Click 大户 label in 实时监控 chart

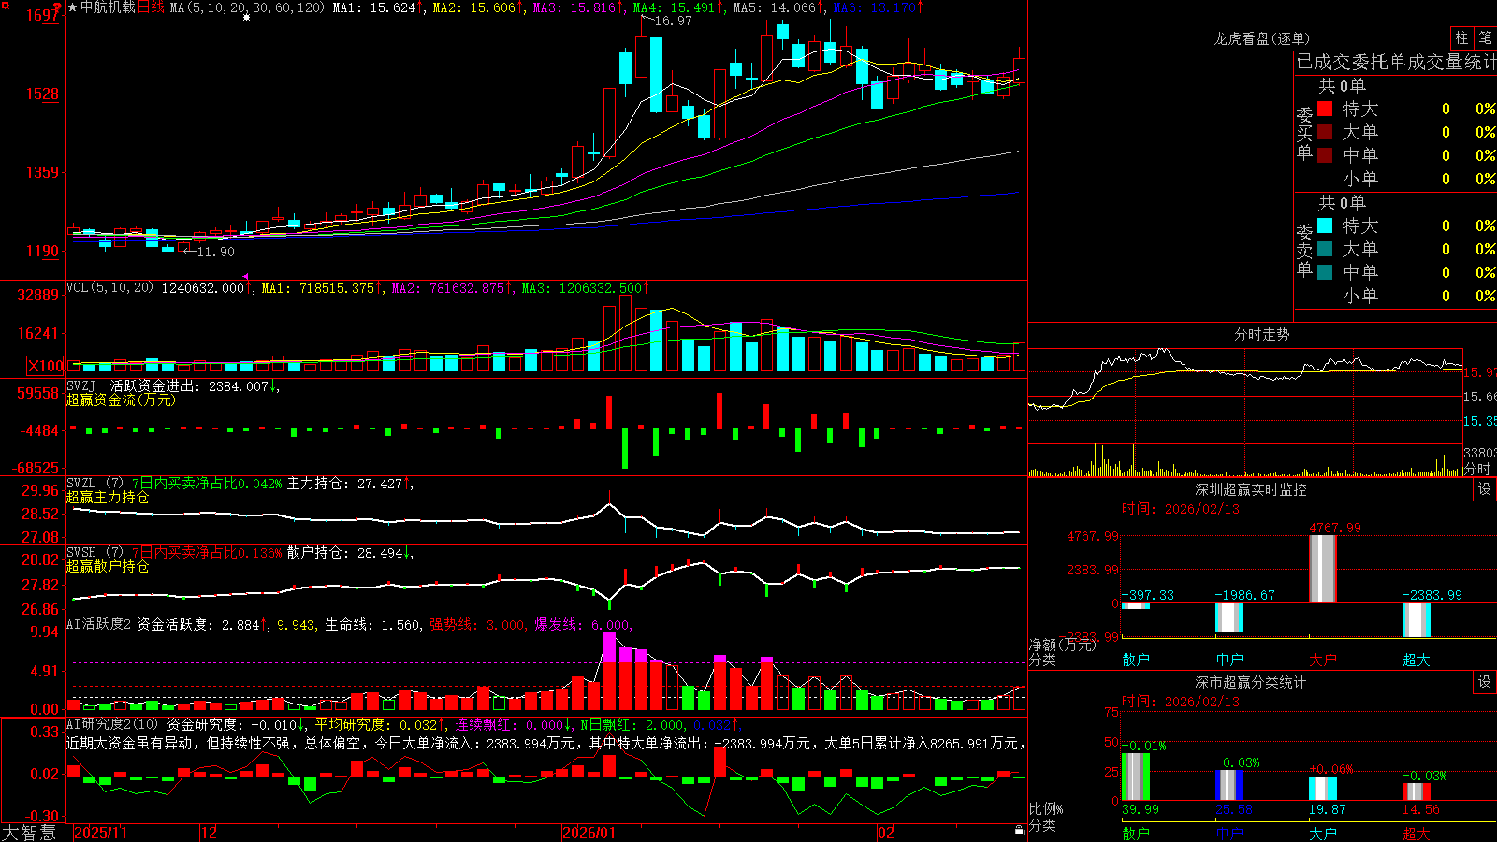point(1323,660)
